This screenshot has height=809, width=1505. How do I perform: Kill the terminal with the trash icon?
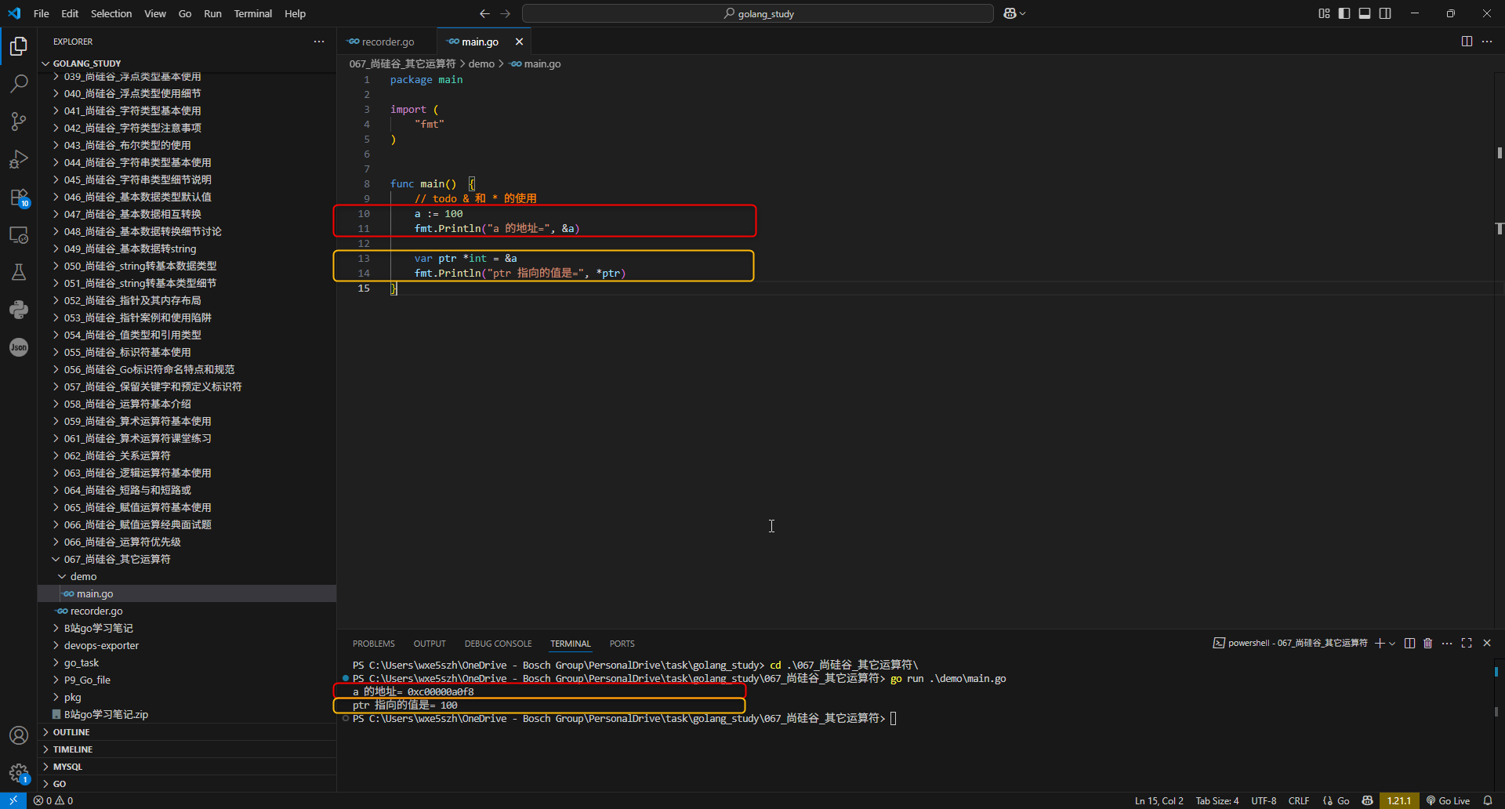[1428, 644]
